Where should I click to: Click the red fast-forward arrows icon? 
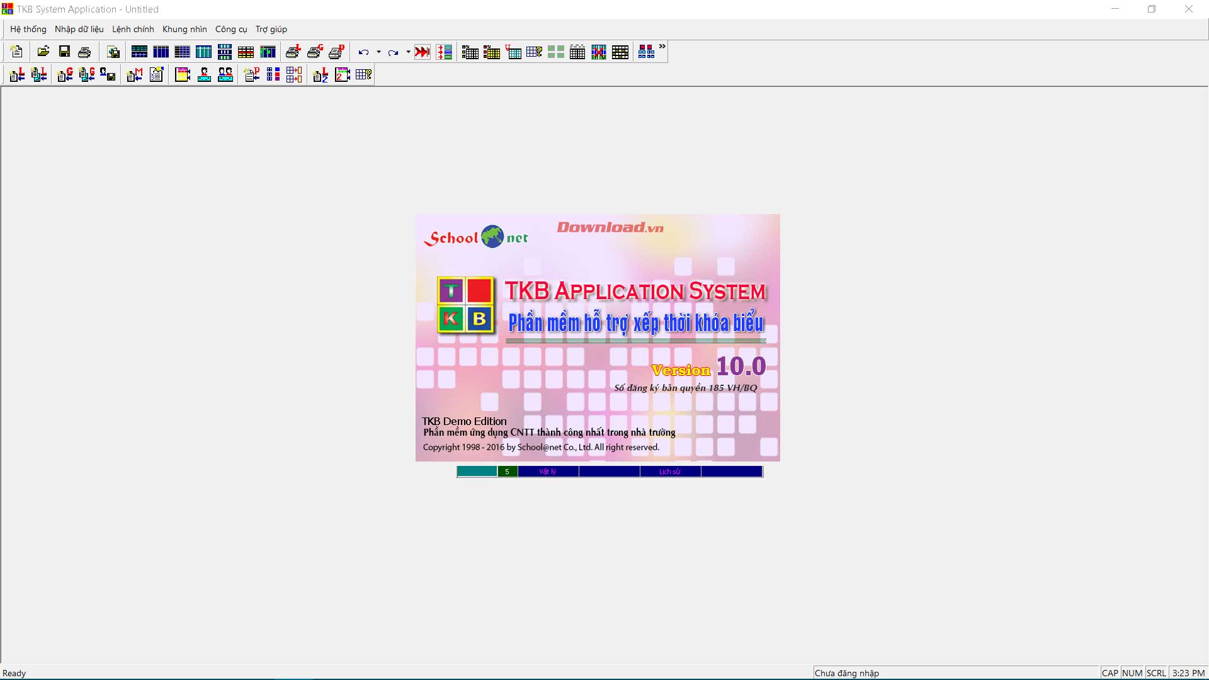click(x=423, y=52)
